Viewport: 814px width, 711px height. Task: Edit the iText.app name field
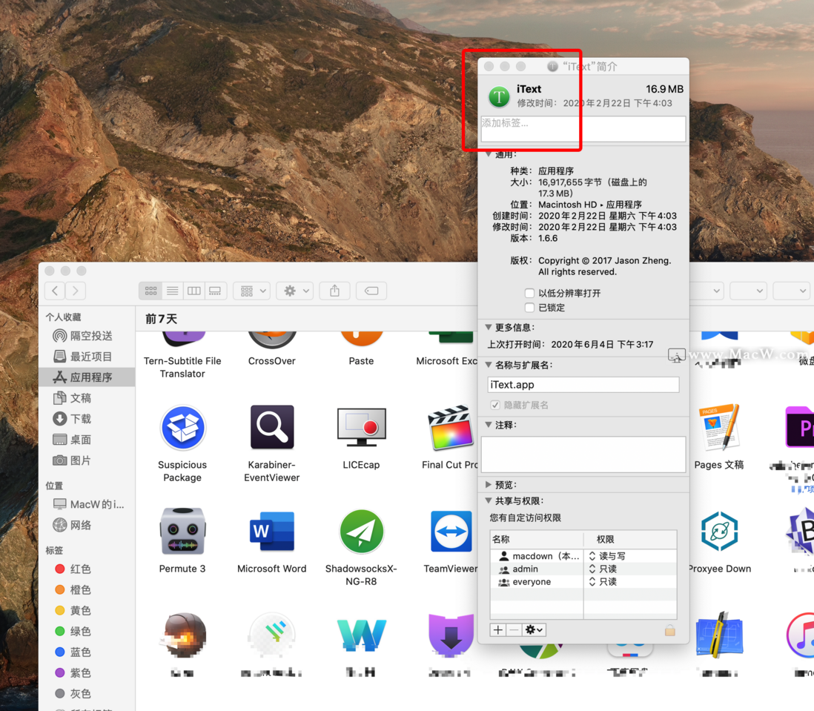pos(583,385)
